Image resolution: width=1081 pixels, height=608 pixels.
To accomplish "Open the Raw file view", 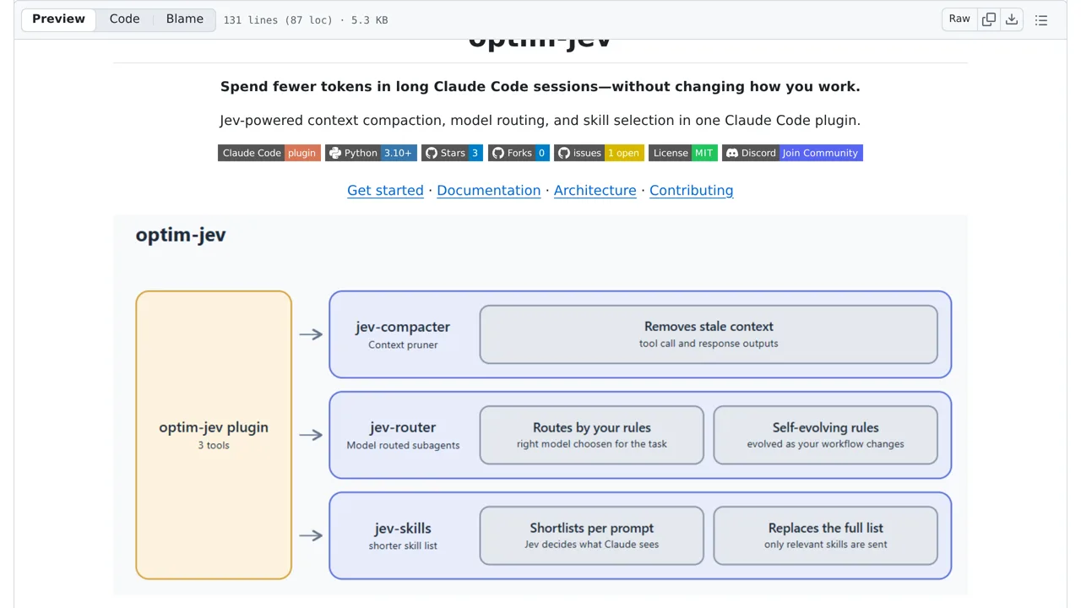I will coord(959,19).
